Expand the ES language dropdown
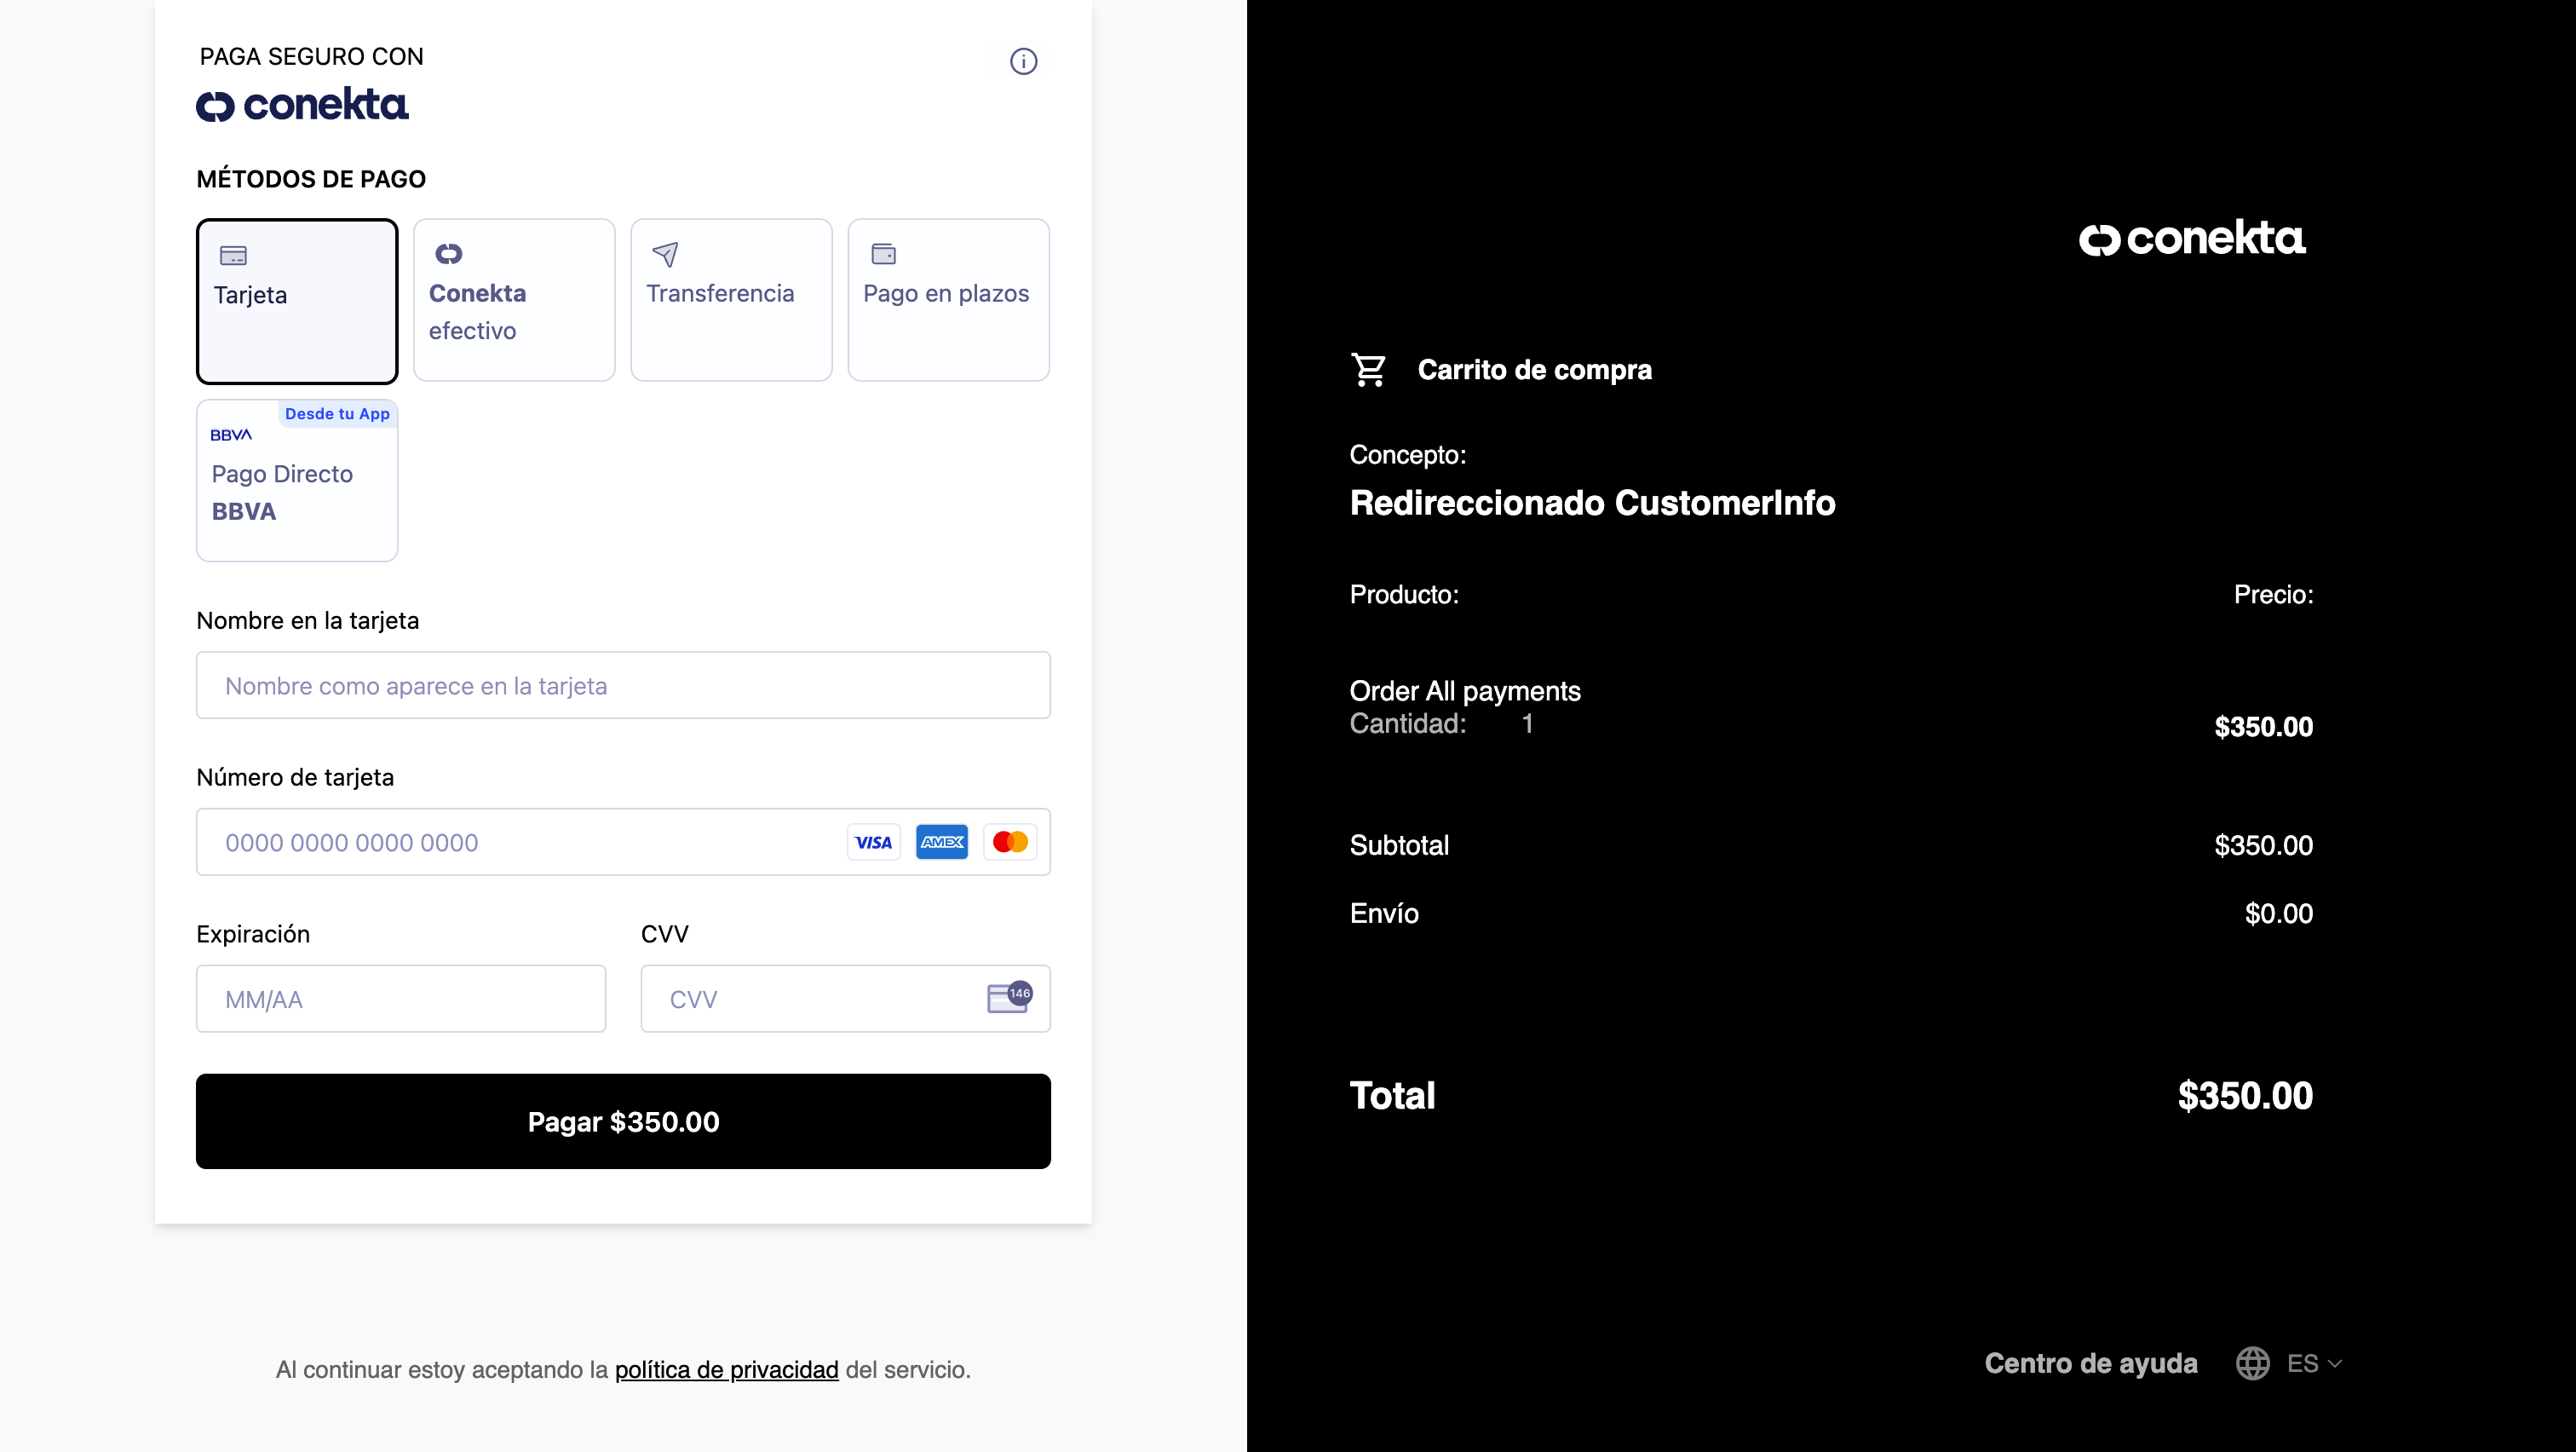The width and height of the screenshot is (2576, 1452). pos(2314,1364)
